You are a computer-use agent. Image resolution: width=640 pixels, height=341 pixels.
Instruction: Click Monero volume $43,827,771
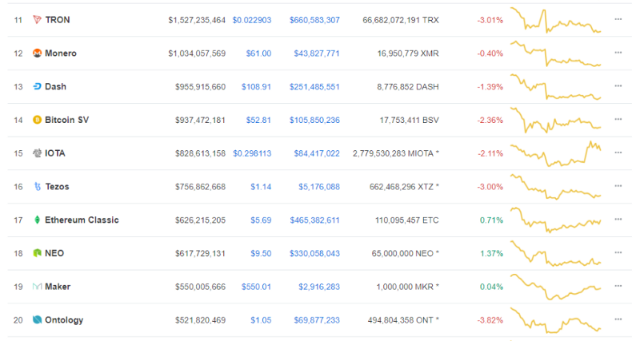tap(317, 54)
